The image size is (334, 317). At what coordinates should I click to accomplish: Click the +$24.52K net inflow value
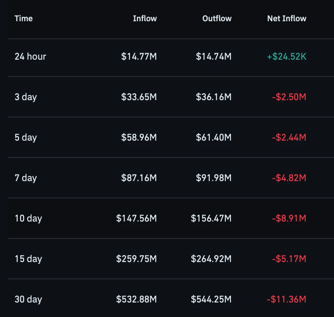click(287, 57)
